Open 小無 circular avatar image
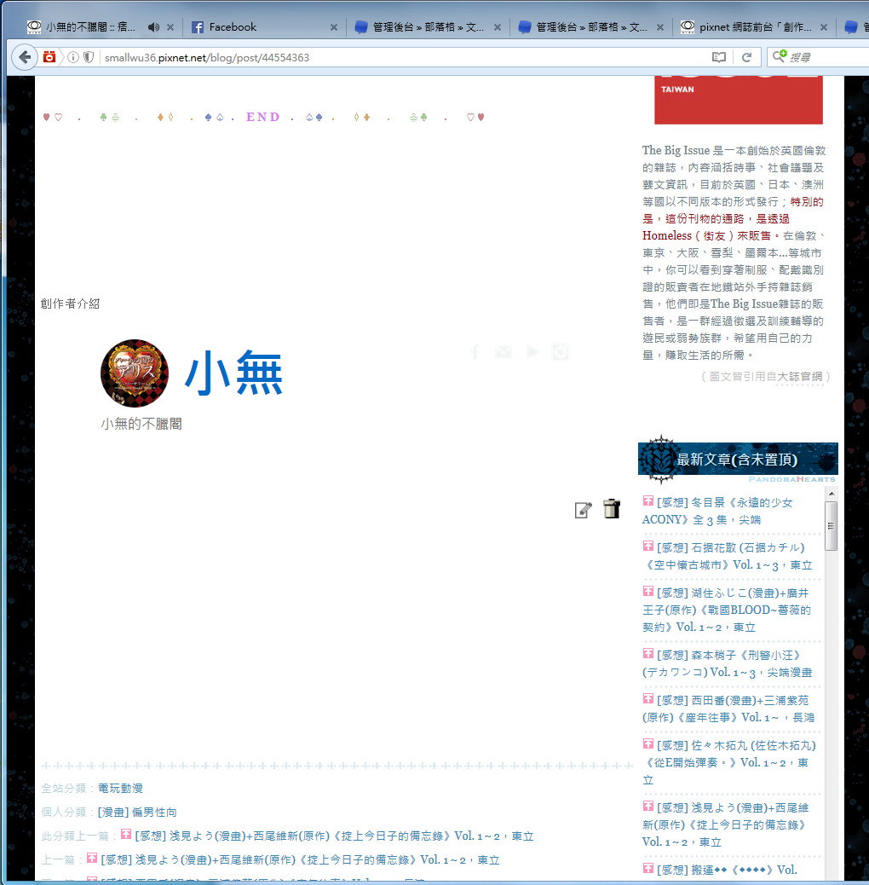This screenshot has height=885, width=869. (135, 373)
